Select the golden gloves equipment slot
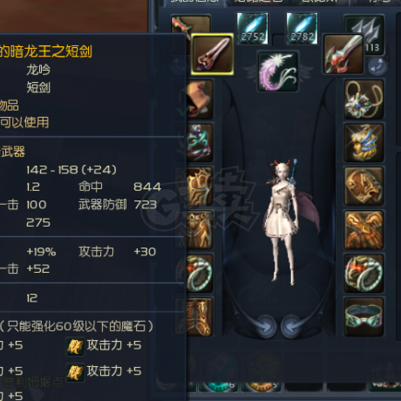Viewport: 401px width, 401px height. (x=364, y=230)
